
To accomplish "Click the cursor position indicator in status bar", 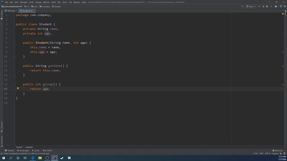I will pyautogui.click(x=256, y=154).
